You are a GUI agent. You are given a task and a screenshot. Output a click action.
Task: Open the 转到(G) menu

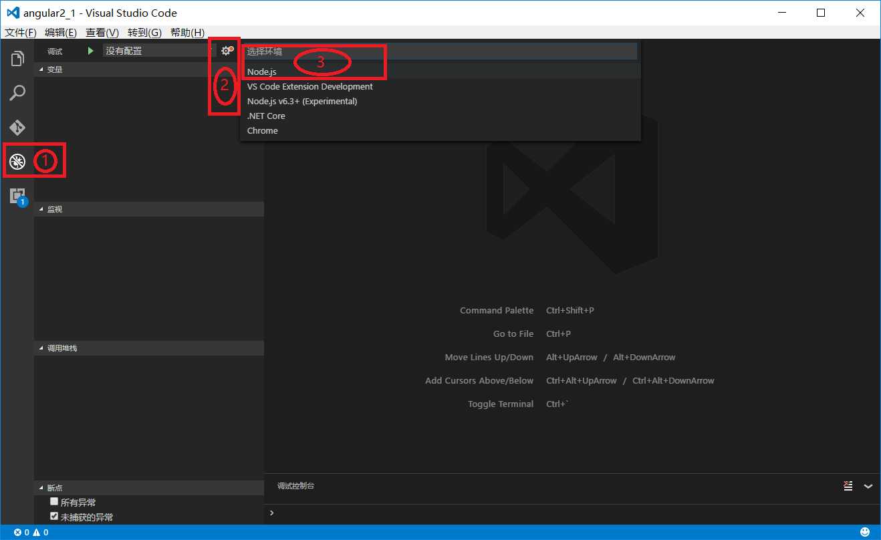pos(144,32)
